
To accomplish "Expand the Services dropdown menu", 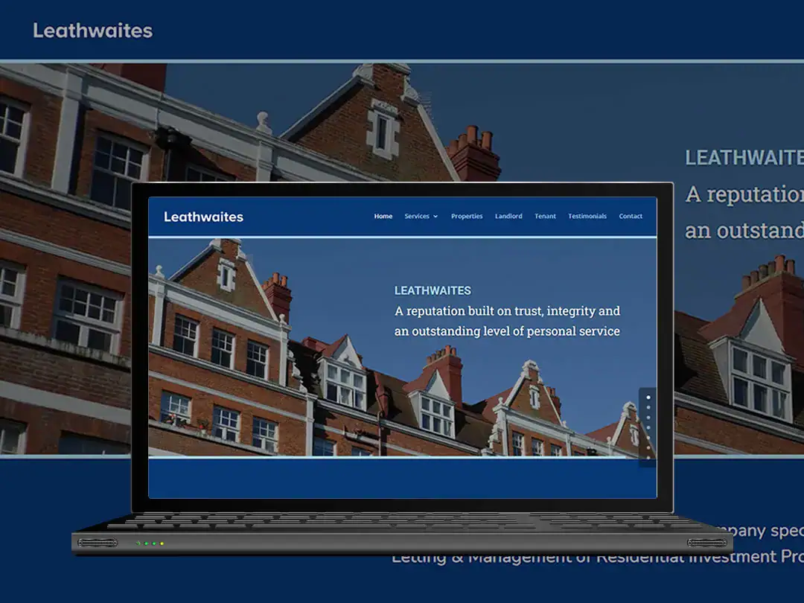I will pos(416,216).
